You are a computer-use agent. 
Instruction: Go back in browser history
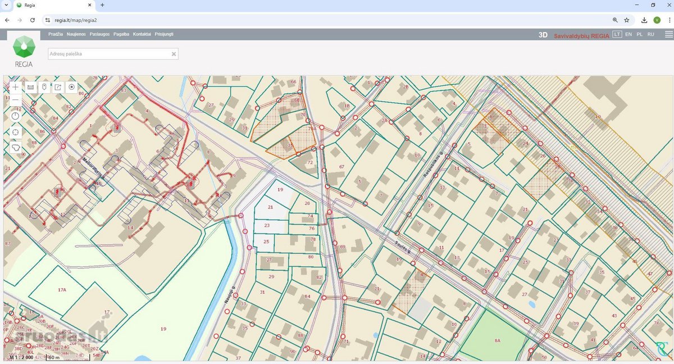pos(7,20)
